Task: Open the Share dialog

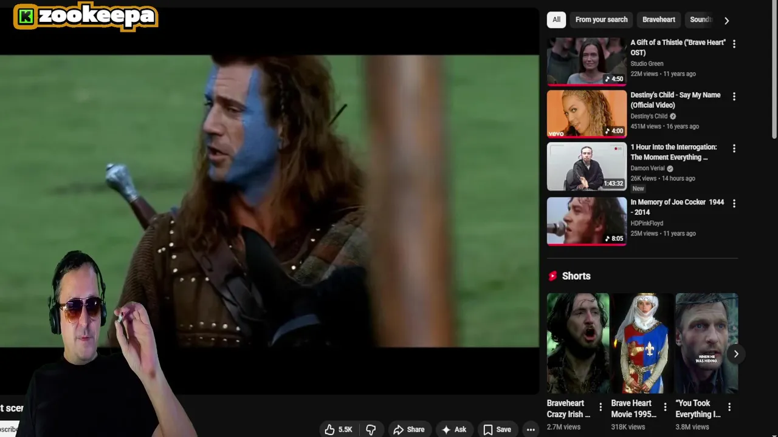Action: [409, 429]
